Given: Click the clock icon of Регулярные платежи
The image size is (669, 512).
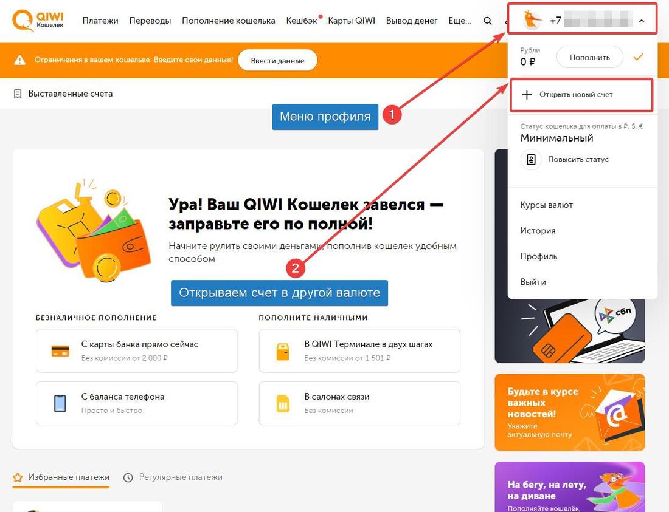Looking at the screenshot, I should tap(128, 477).
